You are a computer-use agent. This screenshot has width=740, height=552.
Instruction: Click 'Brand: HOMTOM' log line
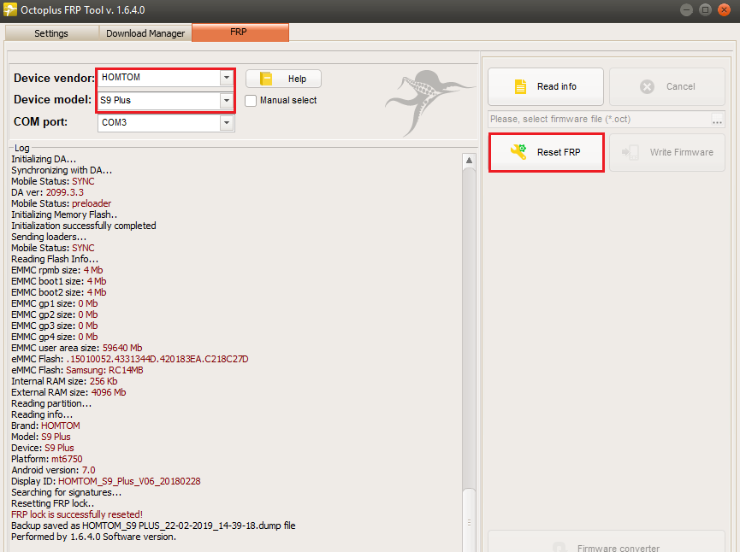coord(45,426)
